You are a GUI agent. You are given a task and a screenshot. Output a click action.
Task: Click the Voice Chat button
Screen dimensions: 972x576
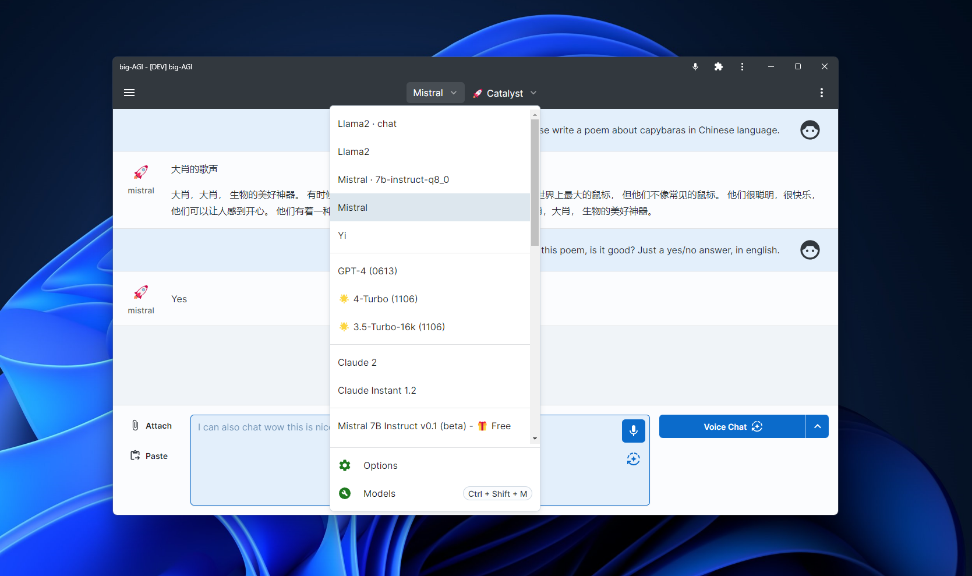732,426
